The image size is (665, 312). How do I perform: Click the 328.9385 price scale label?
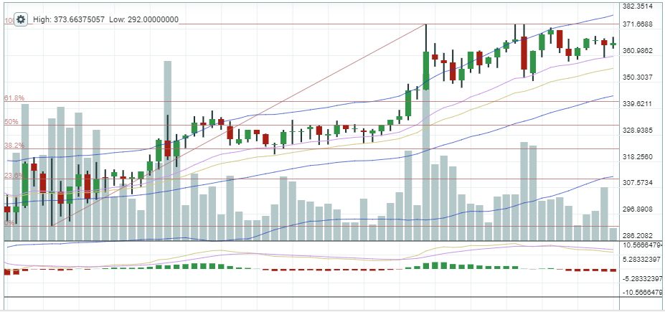coord(637,131)
